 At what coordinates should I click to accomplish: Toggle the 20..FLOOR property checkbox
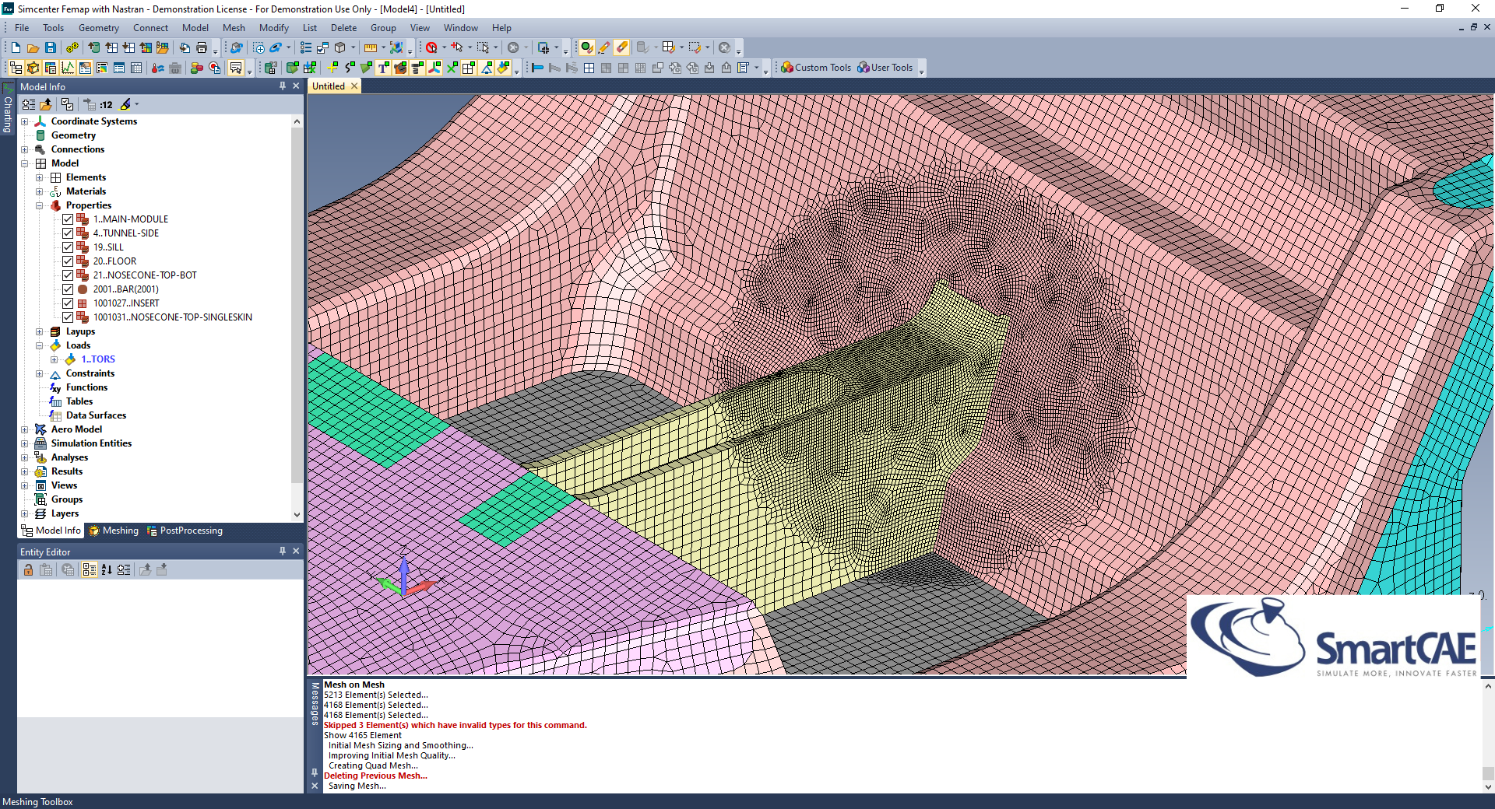68,261
